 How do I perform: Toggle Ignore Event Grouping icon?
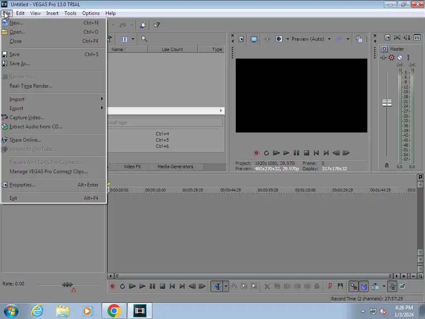point(403,287)
